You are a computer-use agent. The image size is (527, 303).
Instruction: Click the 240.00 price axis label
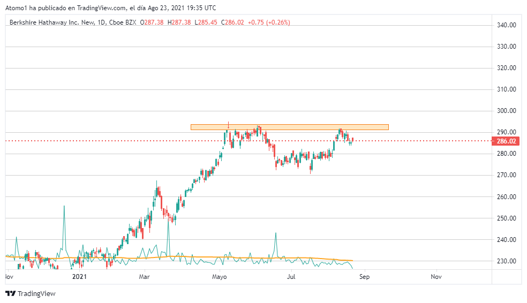coord(507,240)
